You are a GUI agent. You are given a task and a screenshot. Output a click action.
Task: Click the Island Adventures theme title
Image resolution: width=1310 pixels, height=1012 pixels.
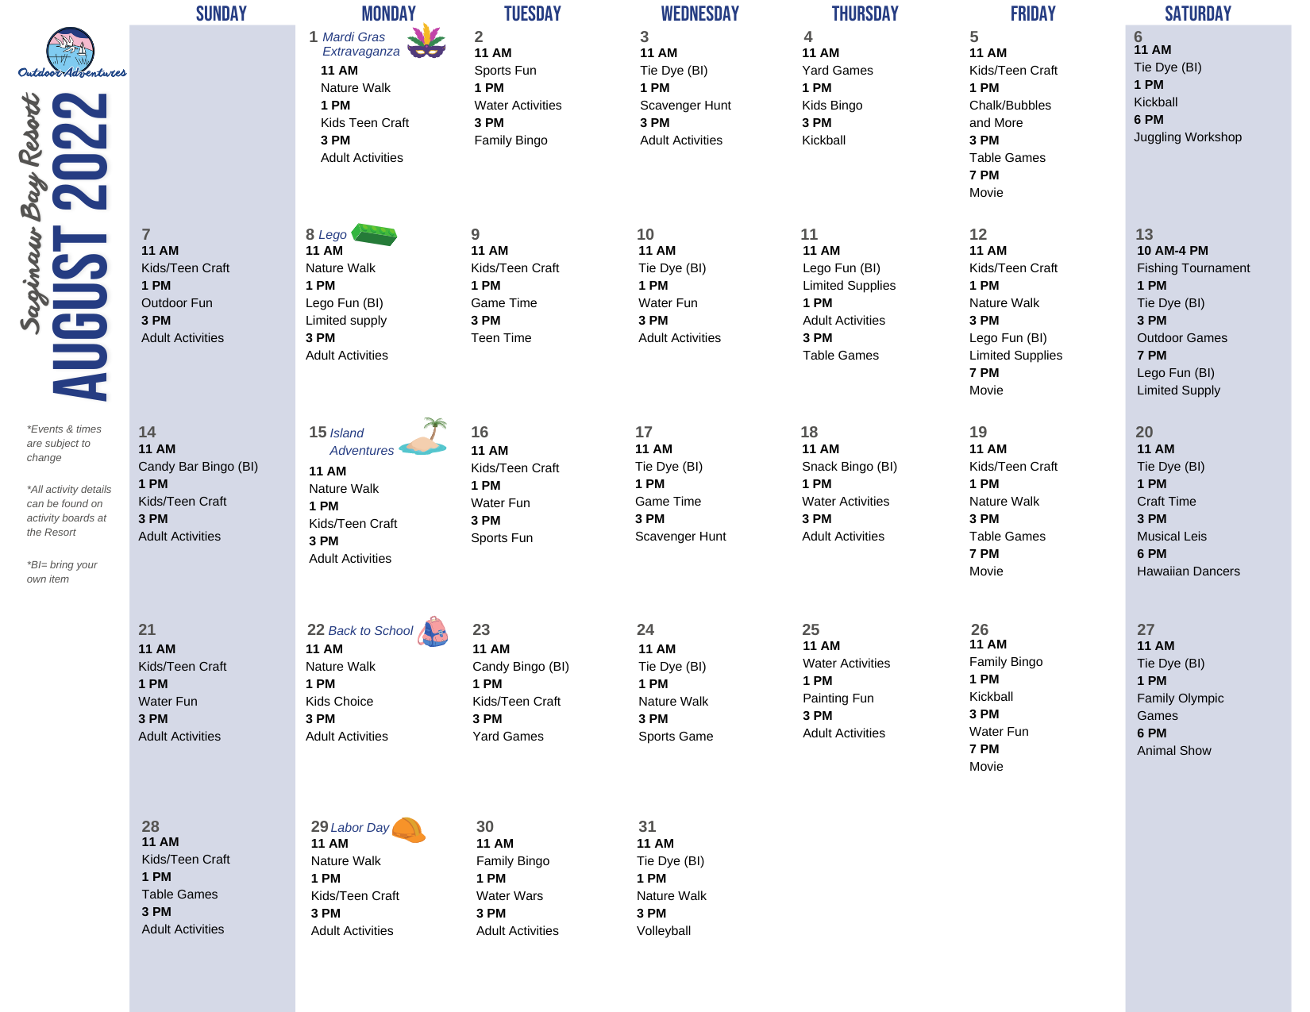point(361,442)
